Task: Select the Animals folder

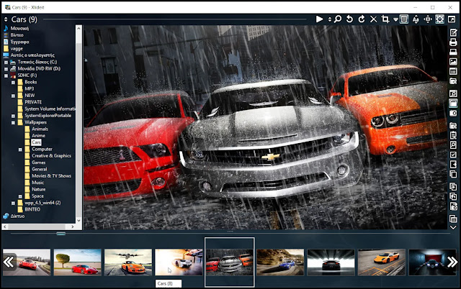Action: [x=40, y=129]
